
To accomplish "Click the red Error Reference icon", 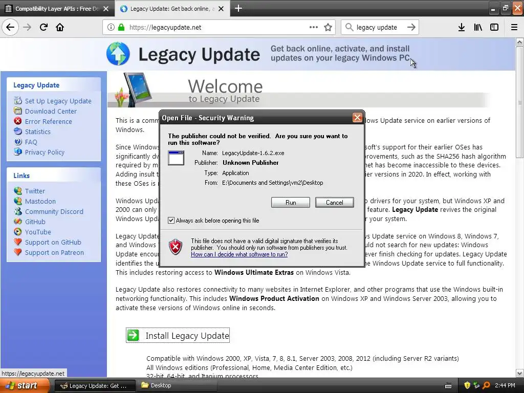I will pyautogui.click(x=18, y=121).
